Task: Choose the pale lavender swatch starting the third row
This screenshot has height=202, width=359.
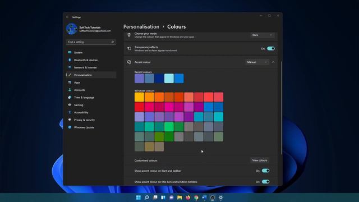Action: pos(139,117)
